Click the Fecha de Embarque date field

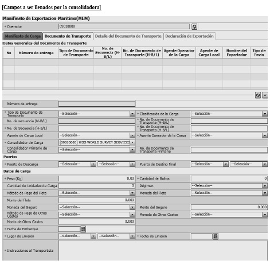coord(69,229)
